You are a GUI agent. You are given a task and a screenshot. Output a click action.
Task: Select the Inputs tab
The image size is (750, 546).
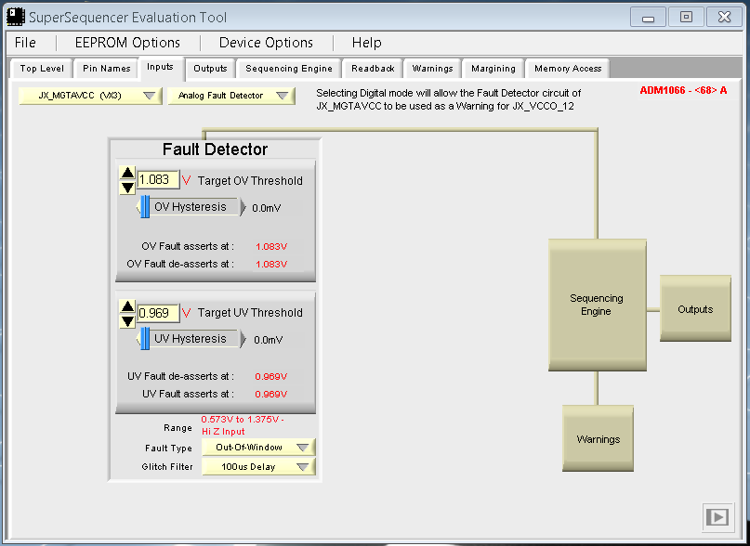point(160,67)
